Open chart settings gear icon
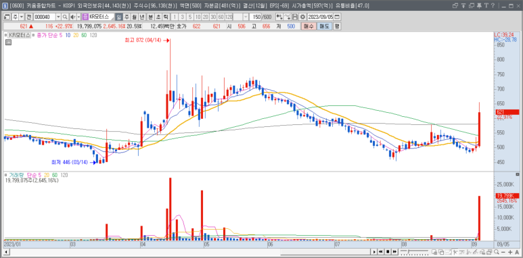The image size is (523, 258). coord(302,17)
